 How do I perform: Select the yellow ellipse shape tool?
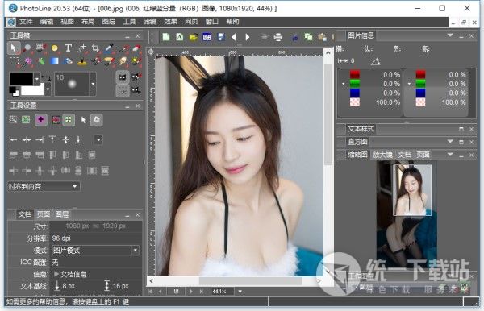tap(54, 48)
